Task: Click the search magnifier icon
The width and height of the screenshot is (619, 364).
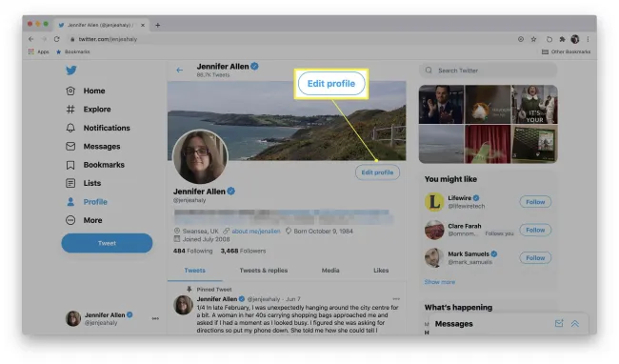Action: 429,71
